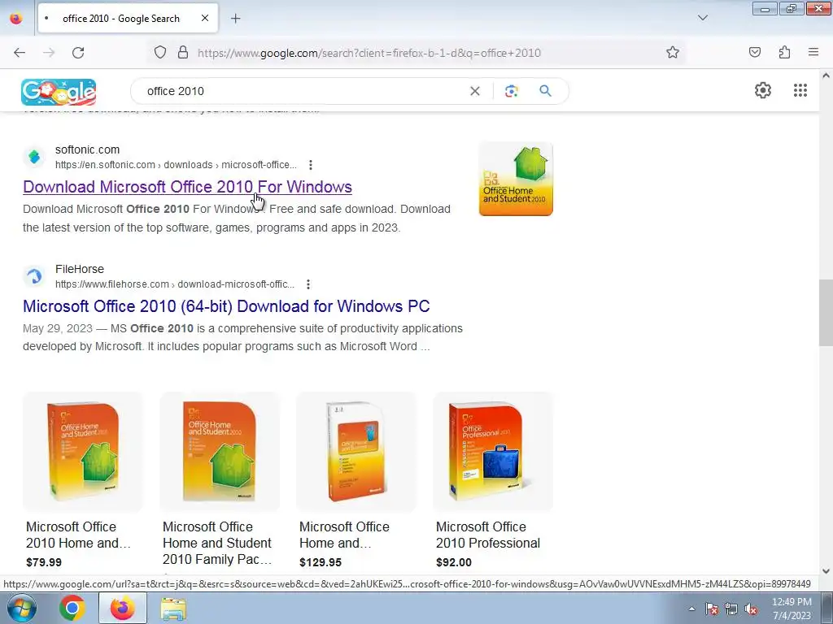Open the Google apps grid
The image size is (833, 624).
click(x=800, y=90)
